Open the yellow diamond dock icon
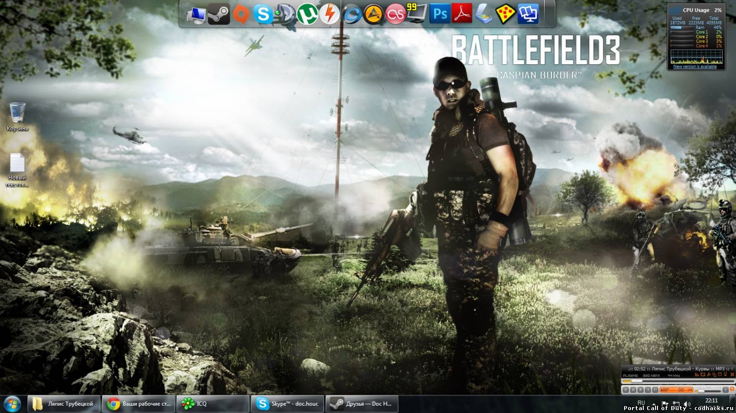The width and height of the screenshot is (736, 413). click(506, 15)
